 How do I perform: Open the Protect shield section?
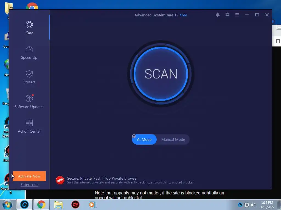tap(29, 77)
